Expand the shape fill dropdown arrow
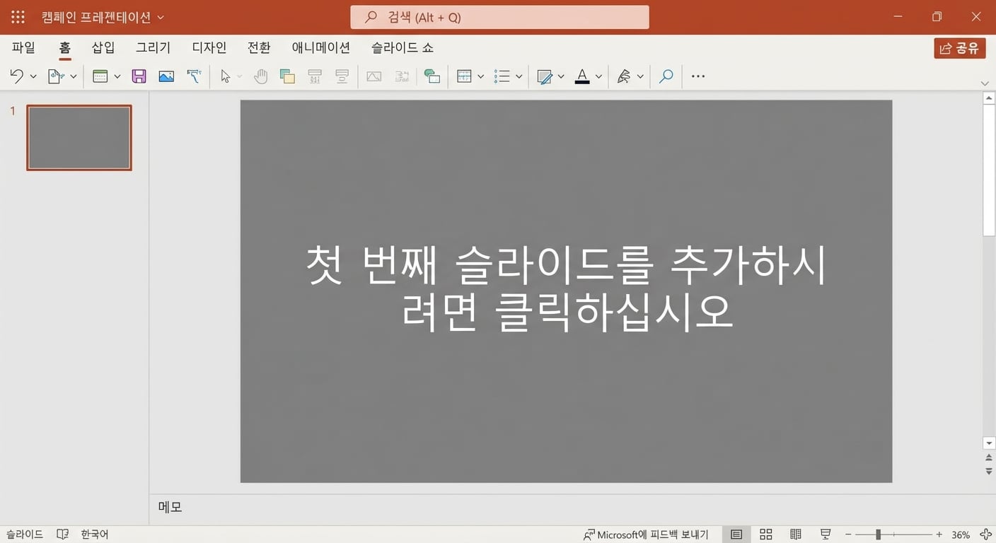Image resolution: width=996 pixels, height=543 pixels. click(561, 76)
